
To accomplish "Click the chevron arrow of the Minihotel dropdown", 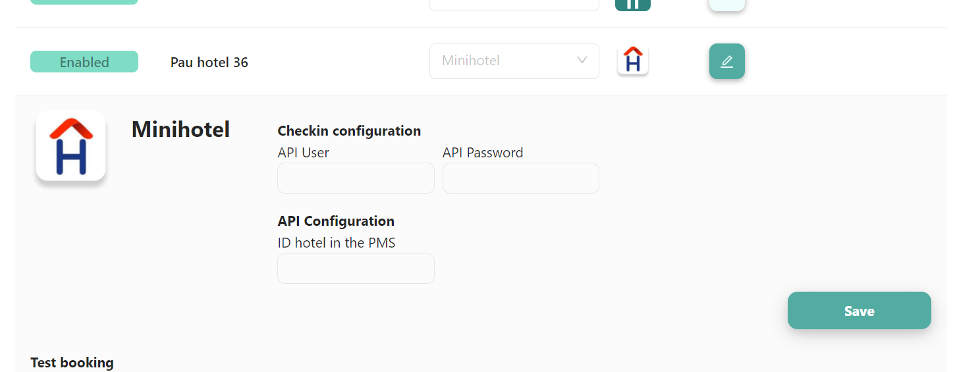I will pyautogui.click(x=582, y=61).
